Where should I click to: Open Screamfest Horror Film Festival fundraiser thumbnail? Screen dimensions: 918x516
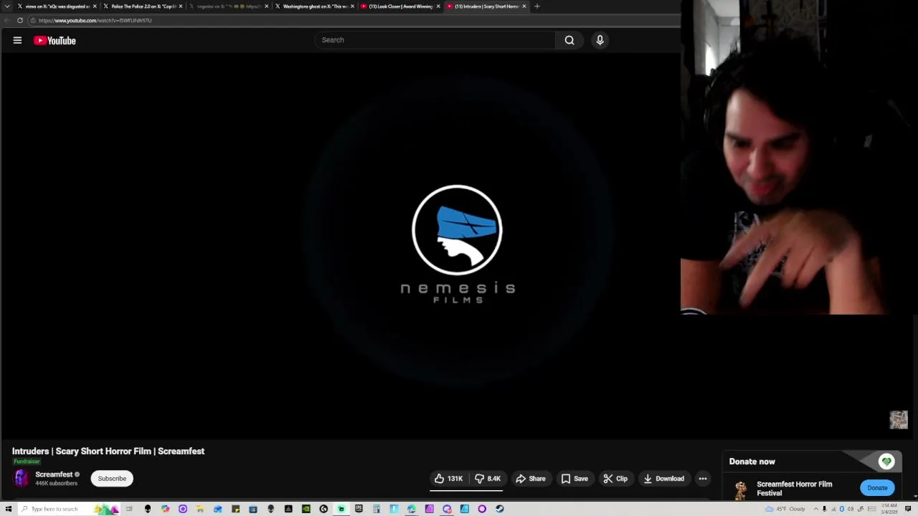[x=741, y=489]
